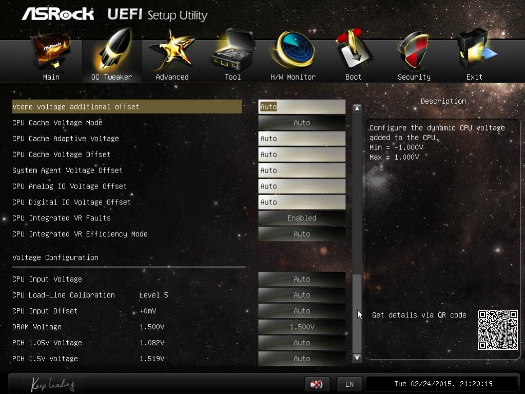Open CPU Cache Voltage Mode dropdown

click(x=302, y=123)
